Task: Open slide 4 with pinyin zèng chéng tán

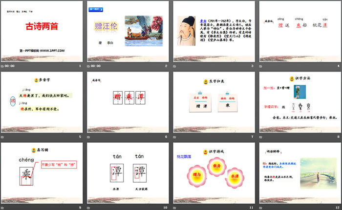Action: click(300, 31)
